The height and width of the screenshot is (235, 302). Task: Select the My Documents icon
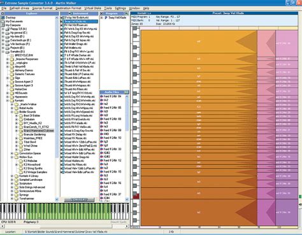pyautogui.click(x=3, y=22)
